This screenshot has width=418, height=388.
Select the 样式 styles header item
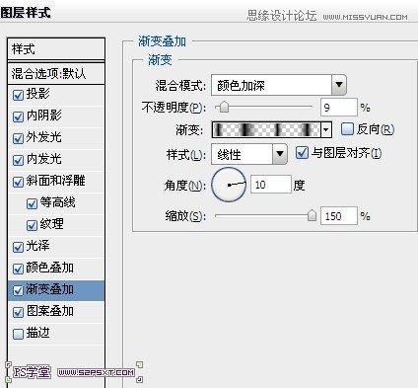click(56, 49)
